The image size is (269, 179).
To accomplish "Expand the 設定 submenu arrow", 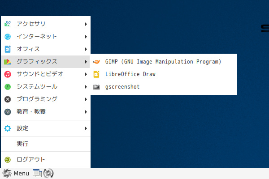I will [x=86, y=128].
